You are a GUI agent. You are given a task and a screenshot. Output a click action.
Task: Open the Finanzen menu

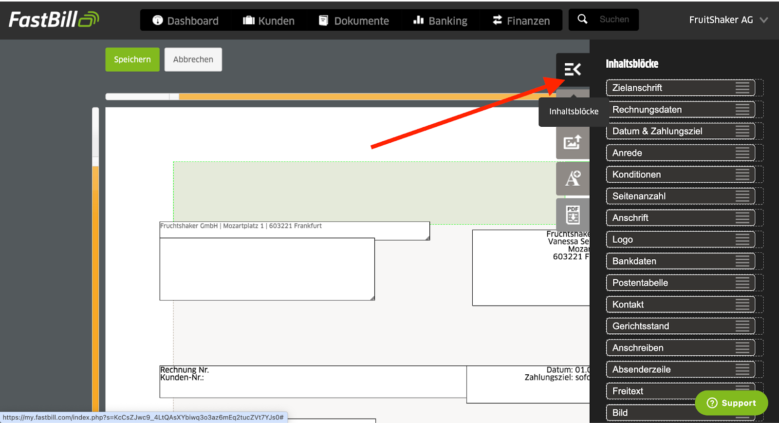[521, 20]
